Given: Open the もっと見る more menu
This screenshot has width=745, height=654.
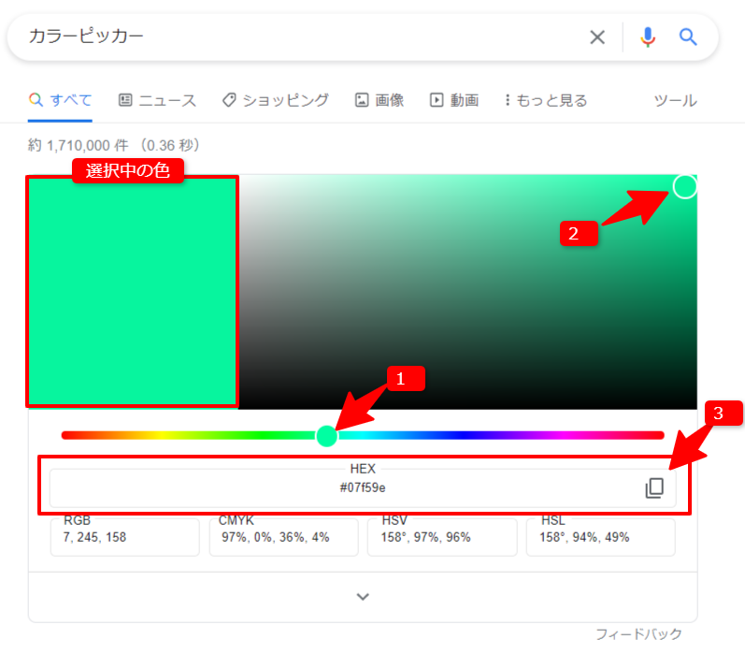Looking at the screenshot, I should (x=546, y=100).
